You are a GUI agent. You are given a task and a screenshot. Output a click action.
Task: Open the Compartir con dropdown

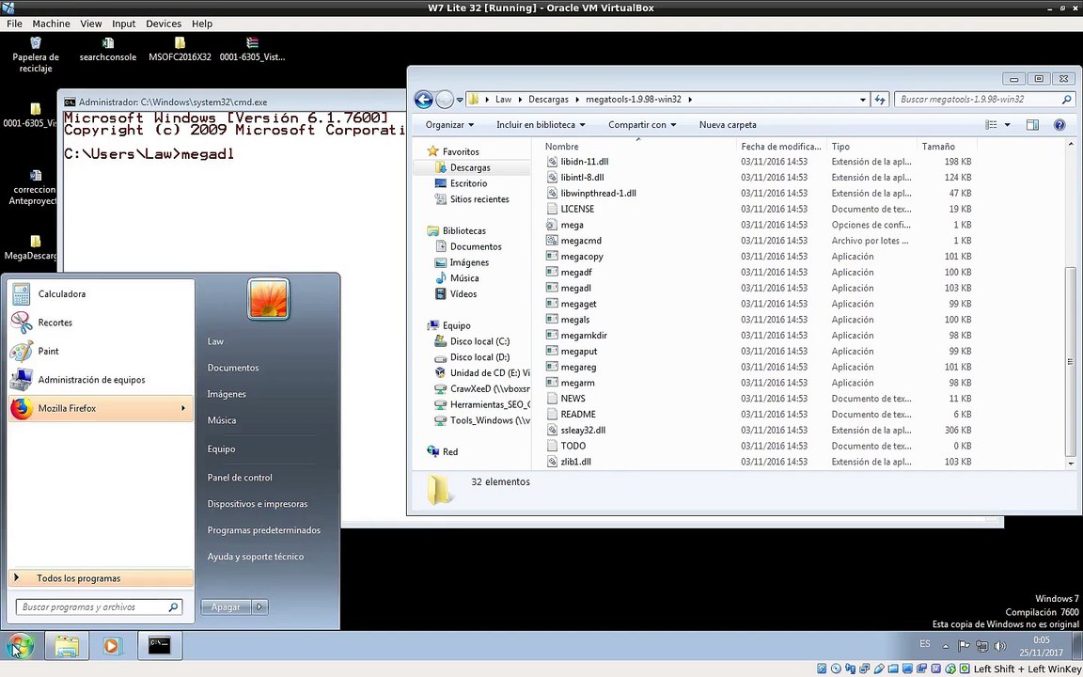tap(642, 125)
